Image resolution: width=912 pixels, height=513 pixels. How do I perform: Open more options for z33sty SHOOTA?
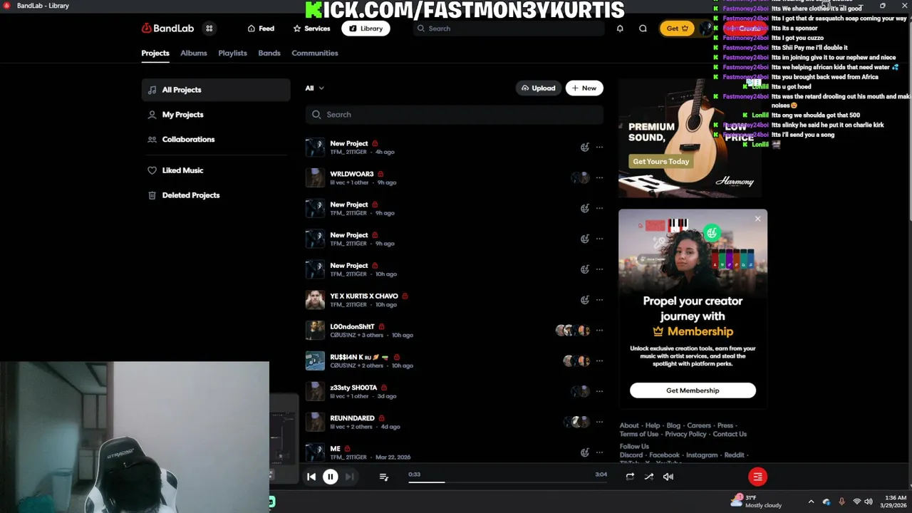coord(599,391)
